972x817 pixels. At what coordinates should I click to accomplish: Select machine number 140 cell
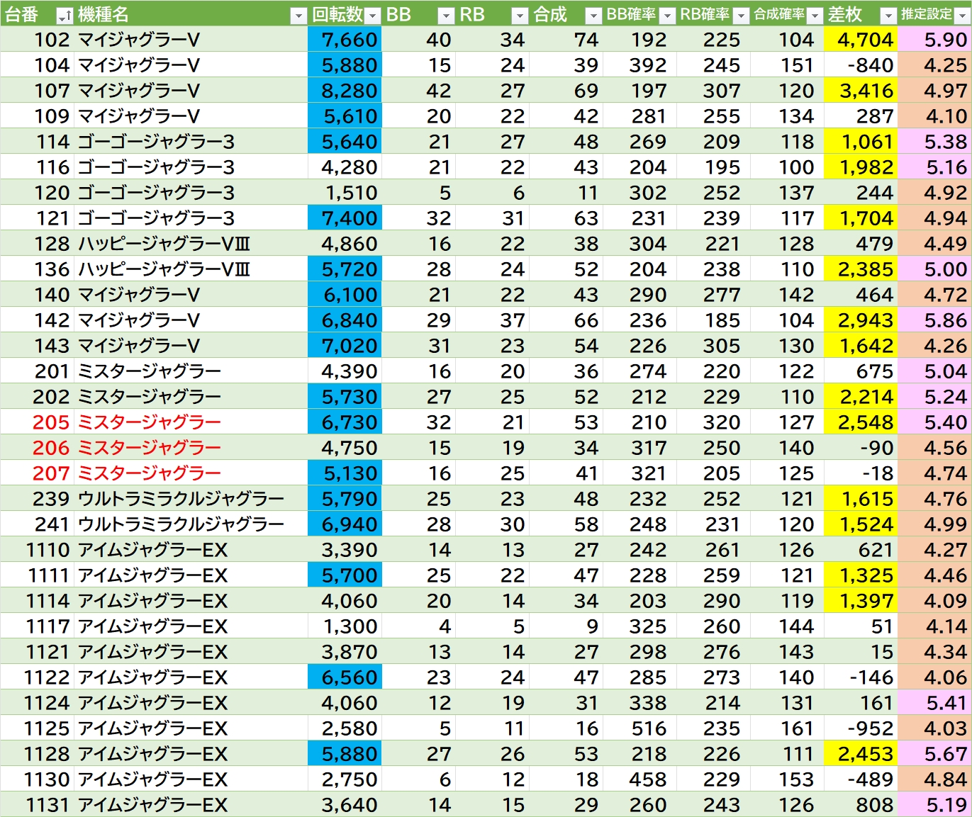click(37, 295)
